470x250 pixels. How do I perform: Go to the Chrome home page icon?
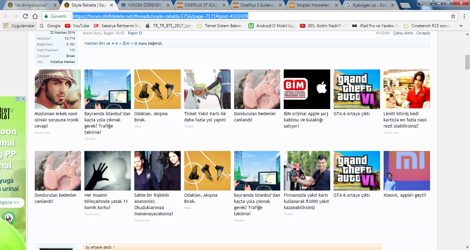(35, 16)
